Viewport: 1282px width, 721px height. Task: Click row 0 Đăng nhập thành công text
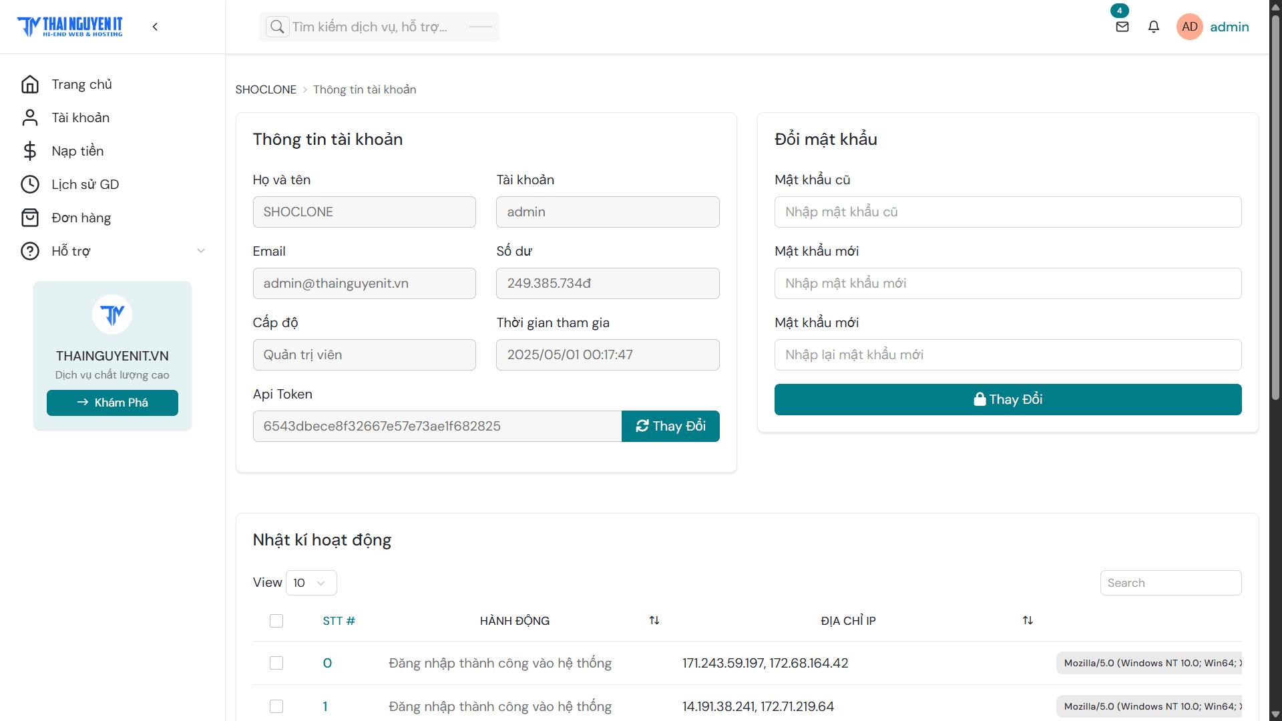[500, 663]
